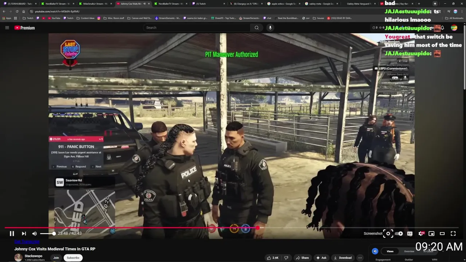Screen dimensions: 466x262
Task: Open the All Bookmarks folder
Action: click(x=454, y=18)
